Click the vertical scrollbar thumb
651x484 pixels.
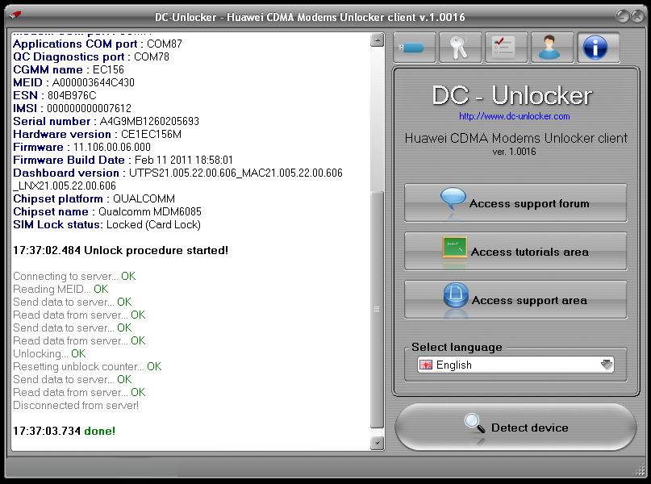[376, 308]
